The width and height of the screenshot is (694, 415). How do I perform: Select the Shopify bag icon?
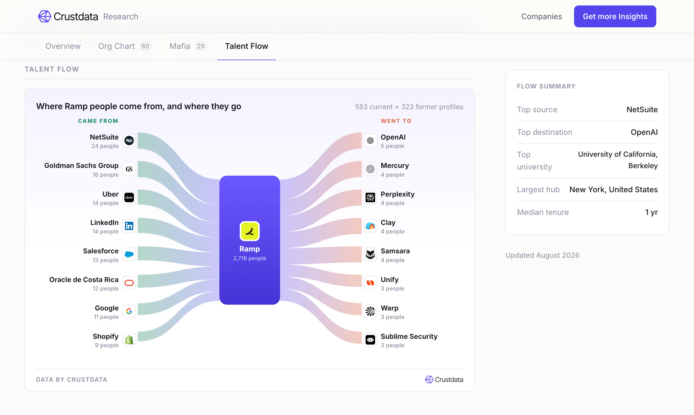129,340
